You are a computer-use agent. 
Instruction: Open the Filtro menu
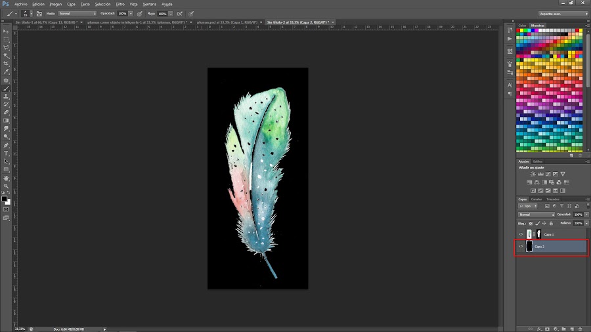pos(120,4)
